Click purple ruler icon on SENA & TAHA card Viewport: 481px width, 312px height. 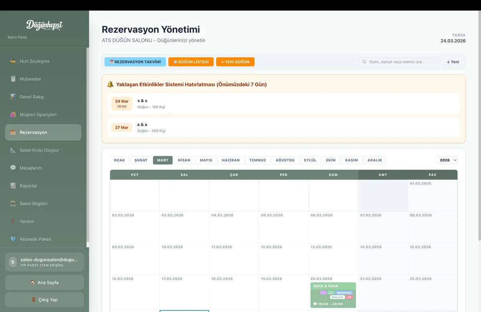pyautogui.click(x=323, y=293)
